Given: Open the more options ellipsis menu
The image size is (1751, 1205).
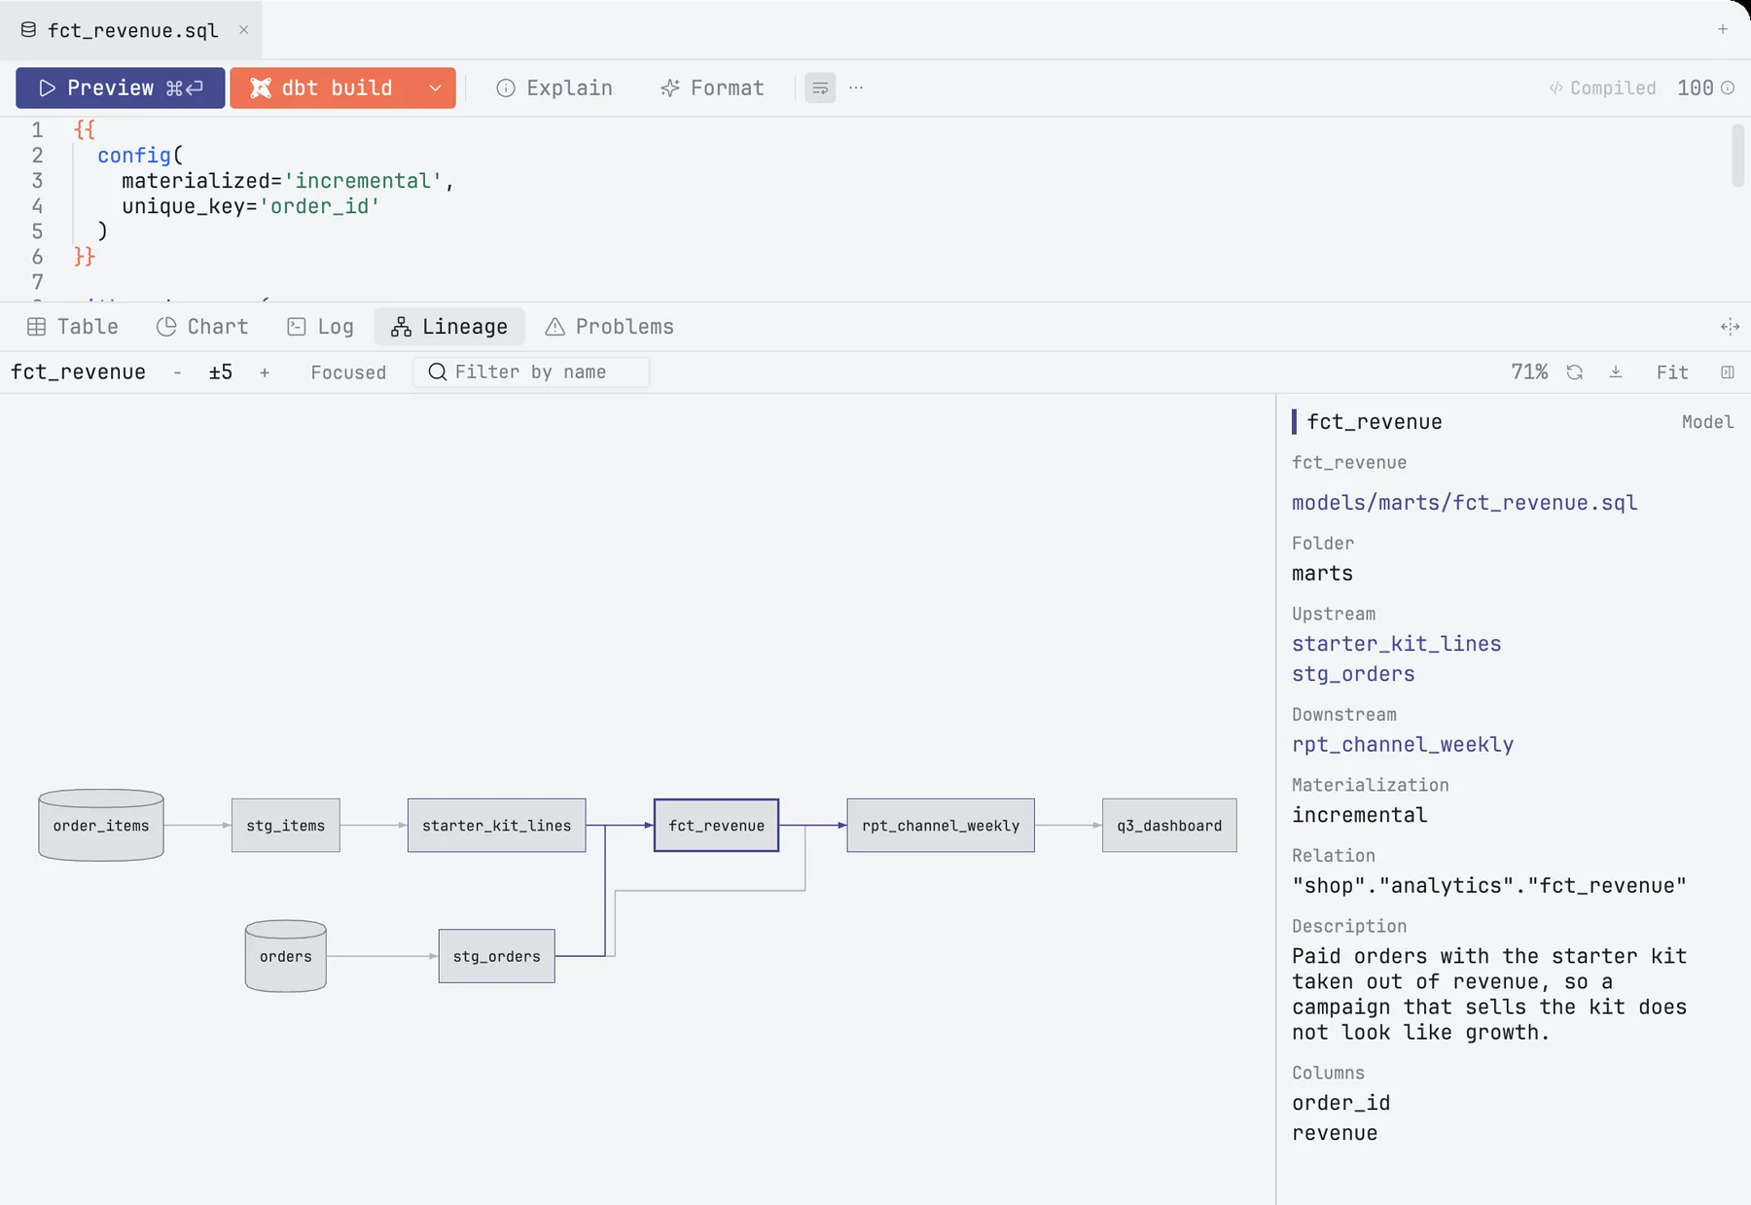Looking at the screenshot, I should click(856, 88).
